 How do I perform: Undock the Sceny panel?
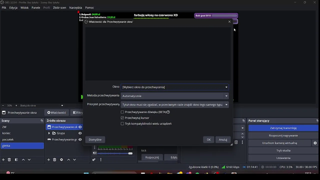click(42, 121)
